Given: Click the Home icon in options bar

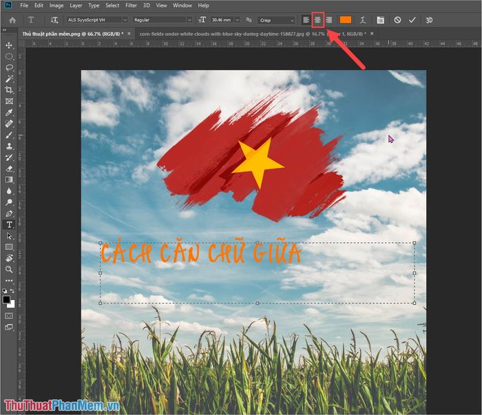Looking at the screenshot, I should pyautogui.click(x=12, y=20).
